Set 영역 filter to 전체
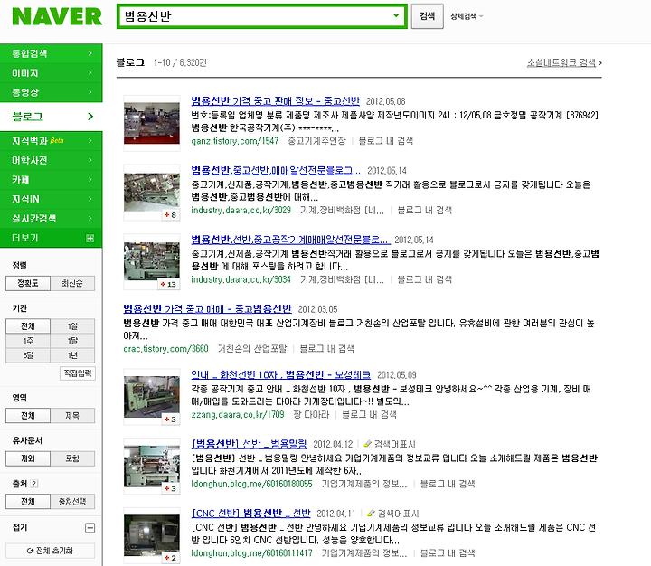The height and width of the screenshot is (566, 651). (28, 415)
